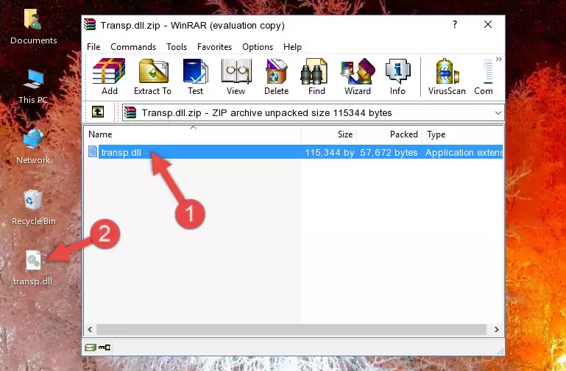Click the horizontal scrollbar right arrow
Viewport: 566px width, 371px height.
point(496,329)
